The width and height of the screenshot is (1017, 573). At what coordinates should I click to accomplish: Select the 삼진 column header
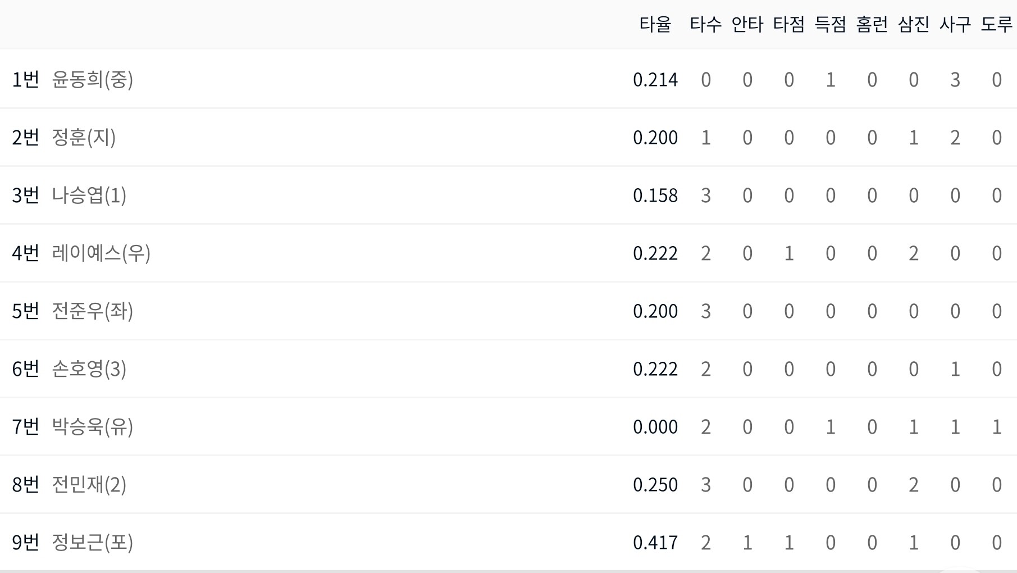coord(914,24)
